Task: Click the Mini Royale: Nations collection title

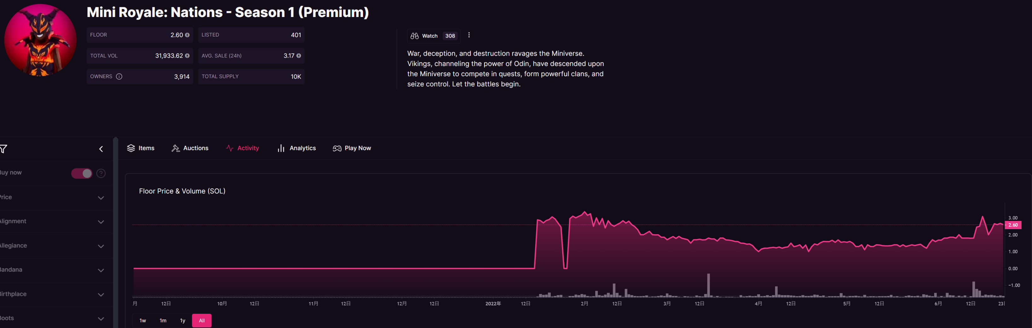Action: [228, 12]
